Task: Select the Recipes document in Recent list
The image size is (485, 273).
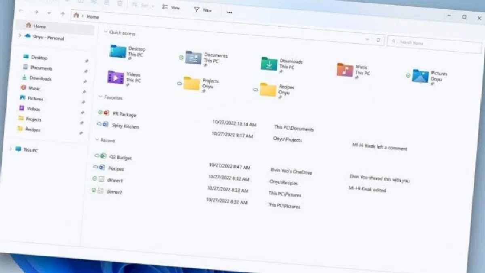Action: (x=109, y=168)
